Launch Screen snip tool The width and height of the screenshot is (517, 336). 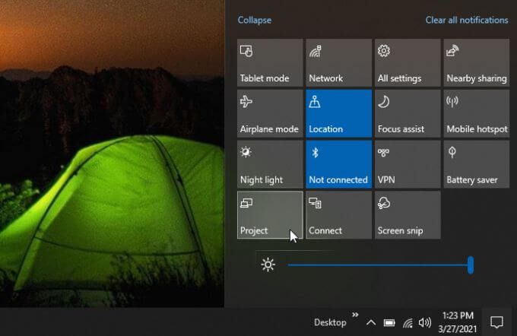pos(408,215)
